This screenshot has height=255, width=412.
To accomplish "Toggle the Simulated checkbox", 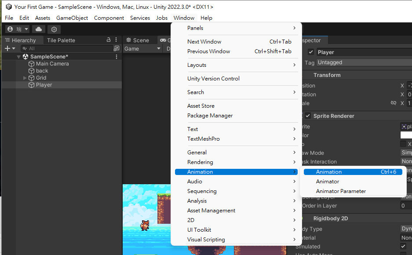I will [403, 246].
